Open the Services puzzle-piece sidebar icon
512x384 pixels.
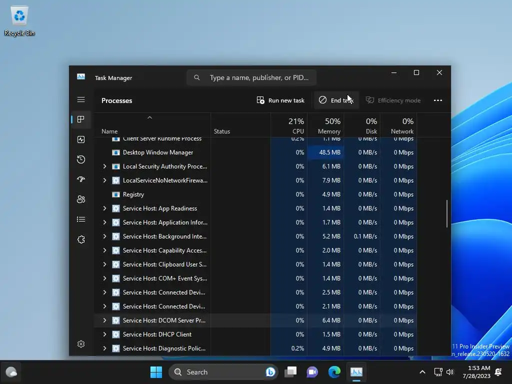[x=81, y=239]
